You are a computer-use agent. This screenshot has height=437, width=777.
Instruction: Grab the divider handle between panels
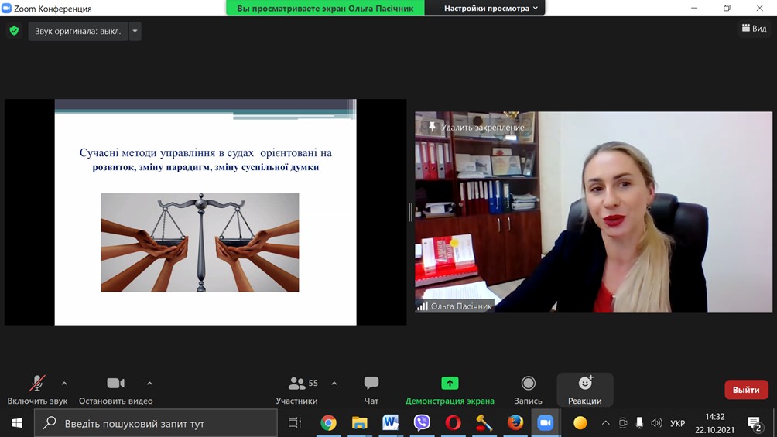click(410, 212)
